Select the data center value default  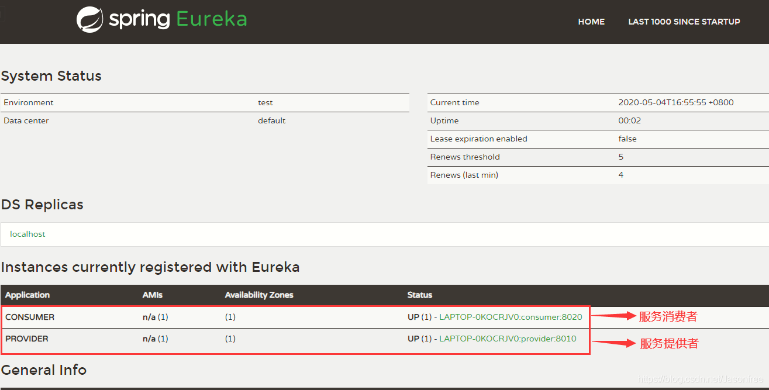point(272,120)
